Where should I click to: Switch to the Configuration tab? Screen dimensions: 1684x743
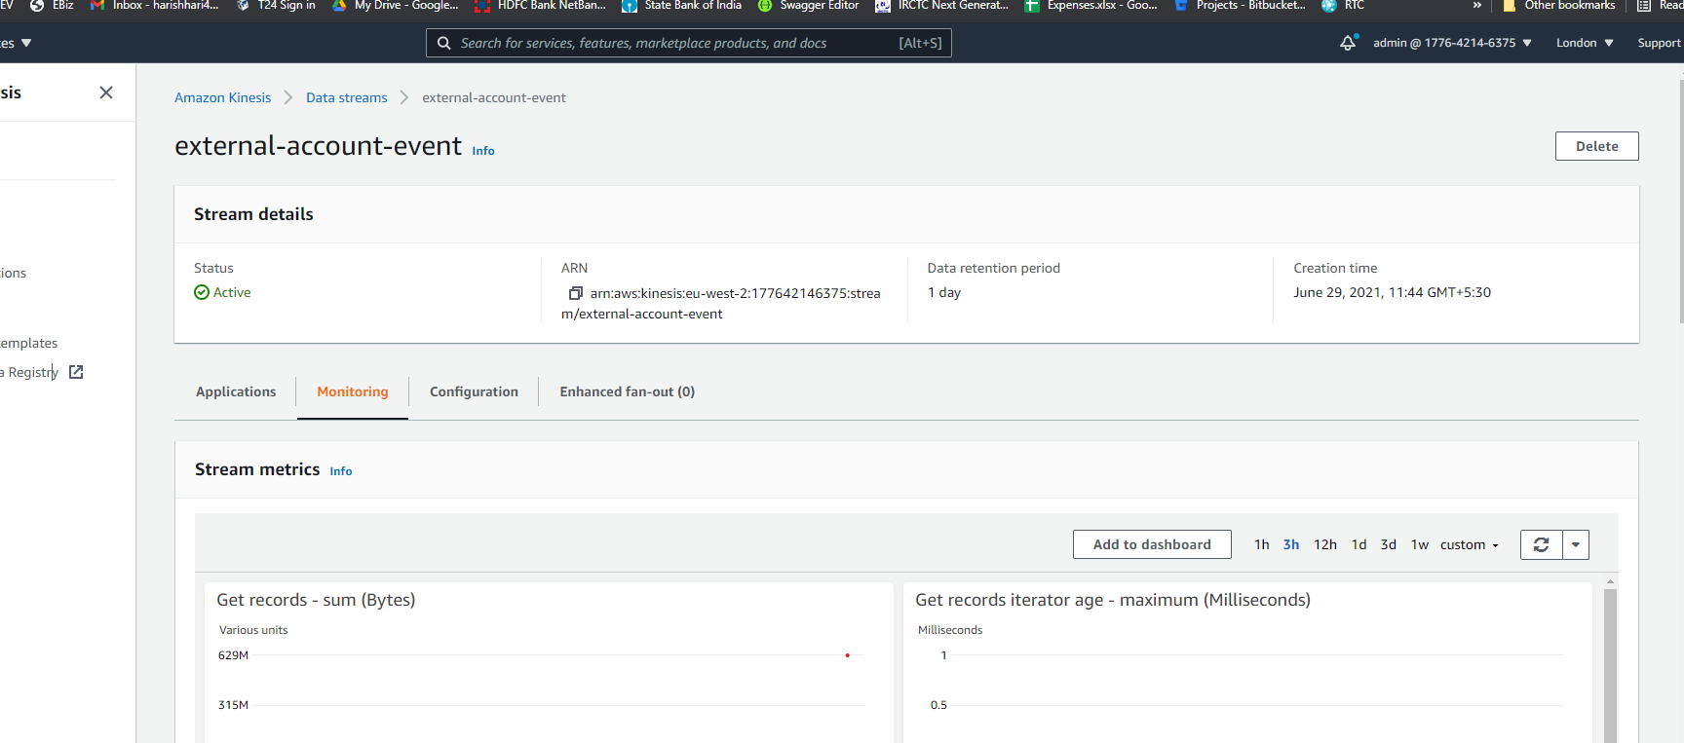click(474, 391)
